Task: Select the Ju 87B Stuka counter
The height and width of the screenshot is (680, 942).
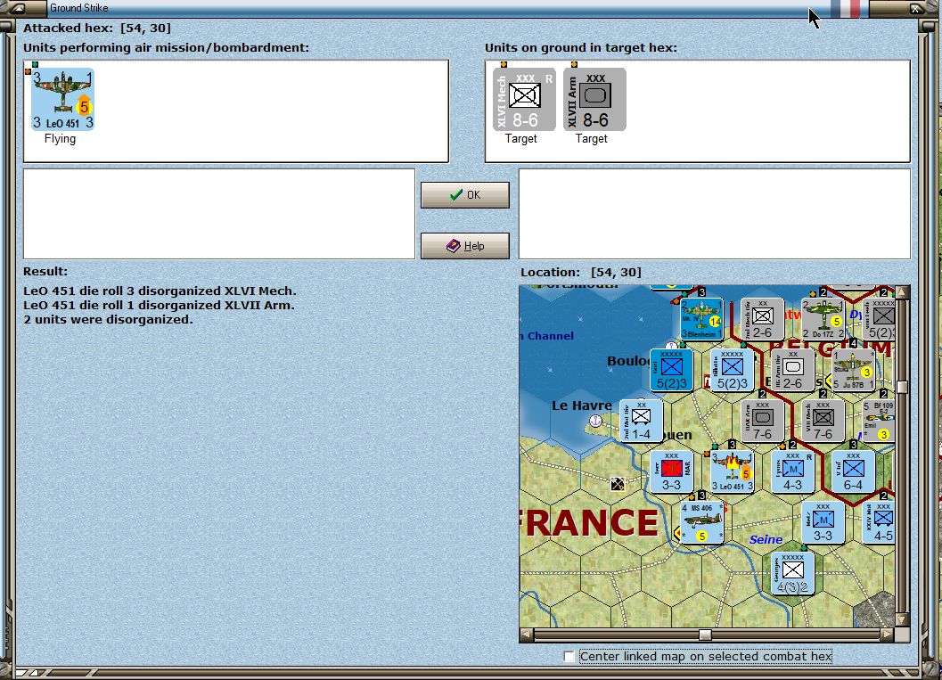Action: click(853, 369)
